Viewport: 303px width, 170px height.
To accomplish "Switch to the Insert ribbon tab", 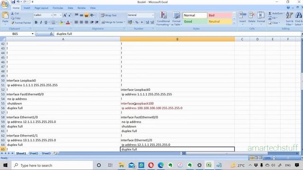I will click(27, 8).
